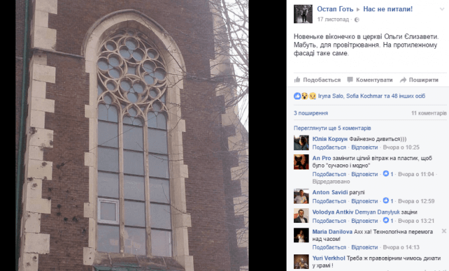
Task: Click the Коментувати speech bubble icon
Action: (350, 80)
